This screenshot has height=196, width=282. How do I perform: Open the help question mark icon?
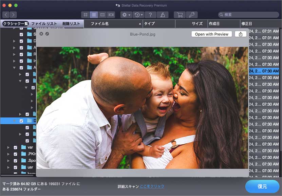[x=150, y=15]
